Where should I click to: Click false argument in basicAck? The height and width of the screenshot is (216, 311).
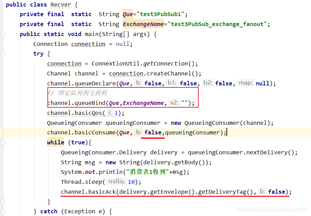(277, 192)
